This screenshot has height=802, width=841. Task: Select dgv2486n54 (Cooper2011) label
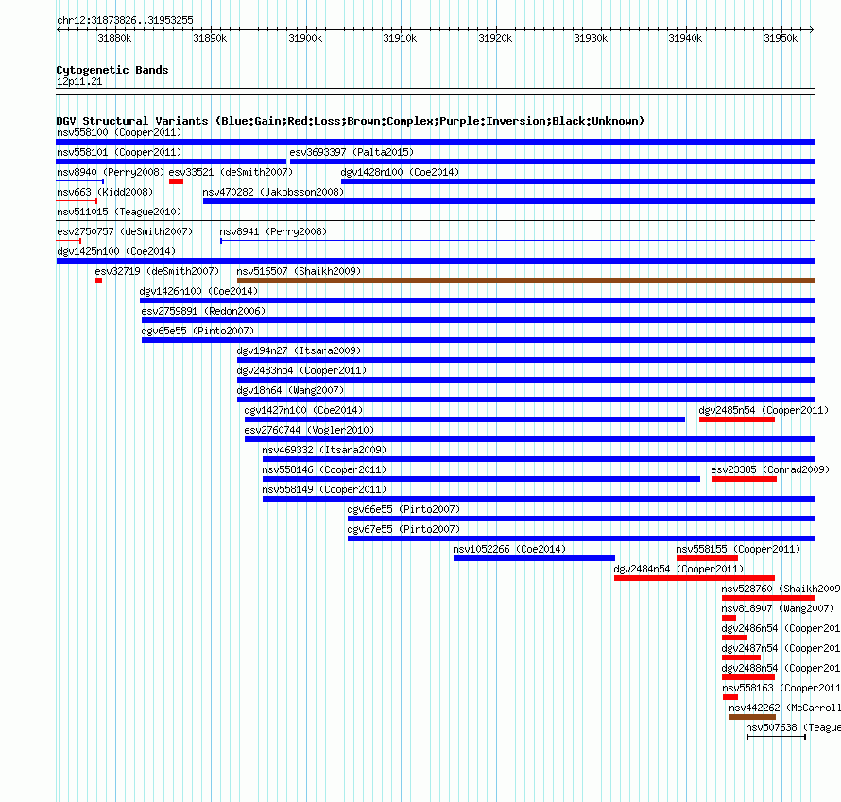click(x=781, y=628)
